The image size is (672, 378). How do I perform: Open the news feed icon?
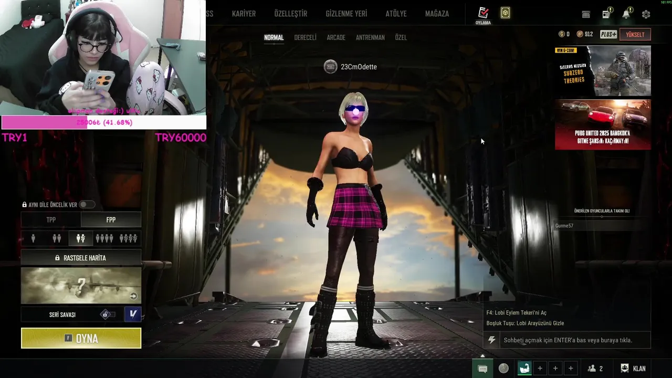tap(607, 14)
